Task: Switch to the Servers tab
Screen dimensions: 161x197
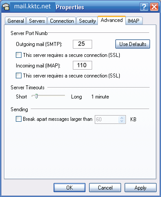Action: (x=37, y=21)
